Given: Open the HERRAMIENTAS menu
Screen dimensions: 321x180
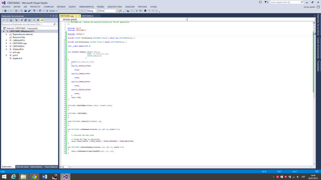Looking at the screenshot, I should tap(86, 7).
